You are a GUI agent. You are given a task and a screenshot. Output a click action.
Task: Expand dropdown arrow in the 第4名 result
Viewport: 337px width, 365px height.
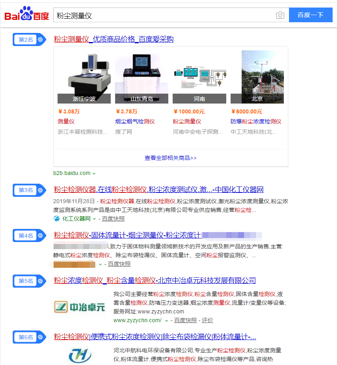click(100, 265)
